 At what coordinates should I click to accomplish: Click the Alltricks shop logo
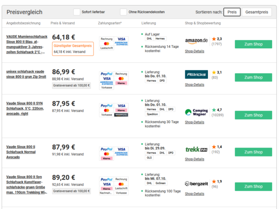click(x=196, y=74)
